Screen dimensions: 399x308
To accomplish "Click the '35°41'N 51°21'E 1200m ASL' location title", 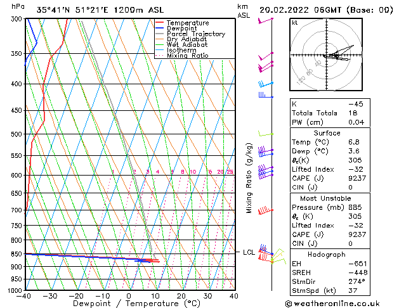I will pos(100,10).
